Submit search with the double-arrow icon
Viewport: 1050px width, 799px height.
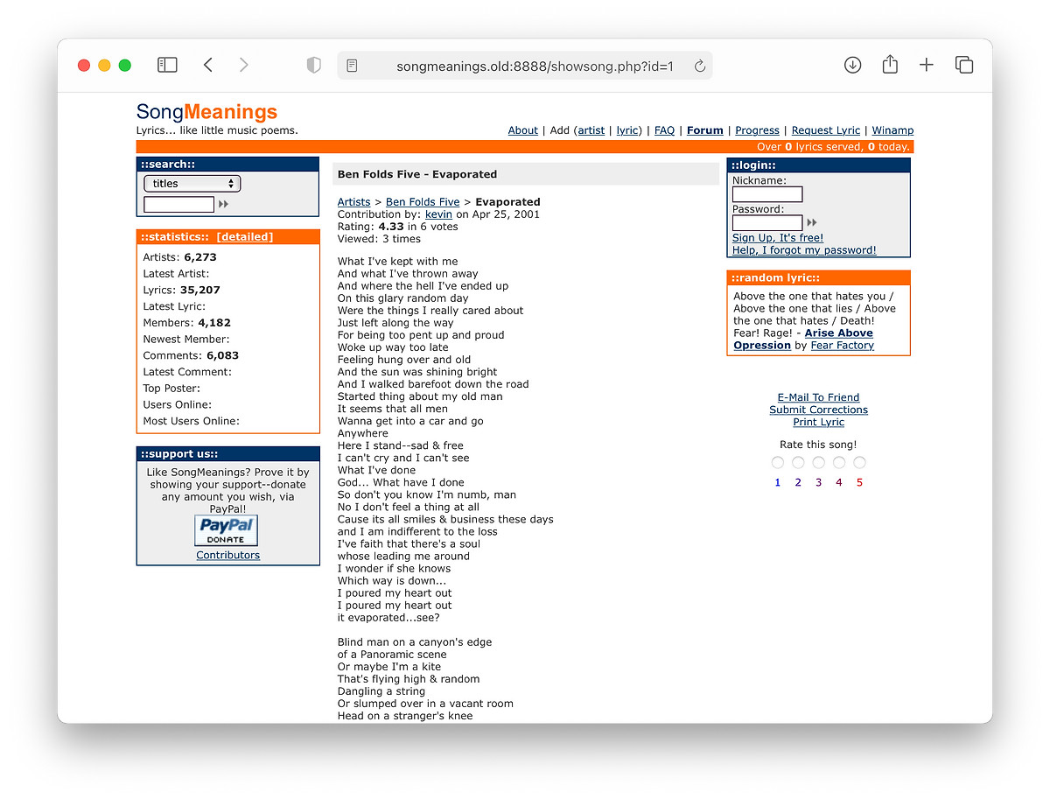pos(223,204)
